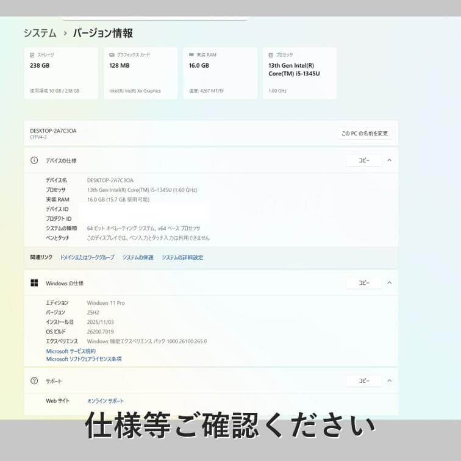
Task: Click the graphics card icon
Action: [112, 55]
